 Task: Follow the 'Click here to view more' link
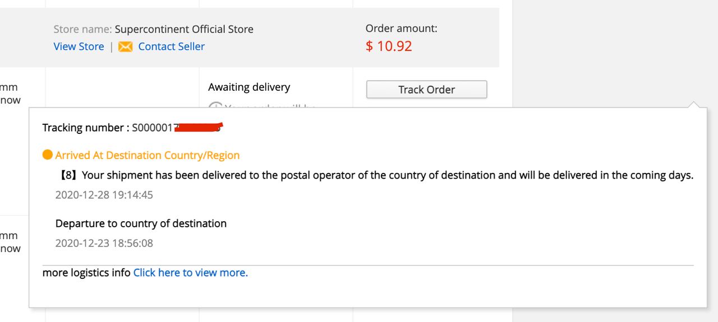click(190, 273)
